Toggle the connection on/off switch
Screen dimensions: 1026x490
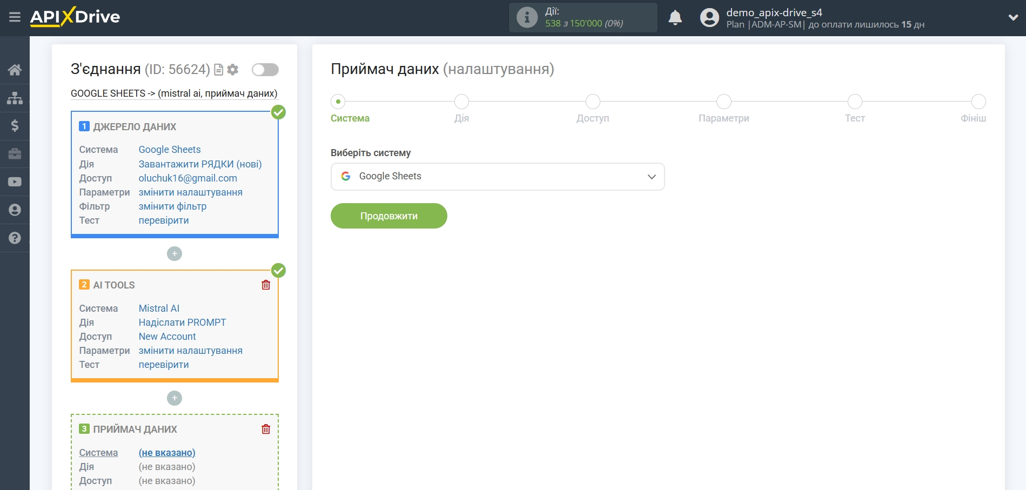265,70
